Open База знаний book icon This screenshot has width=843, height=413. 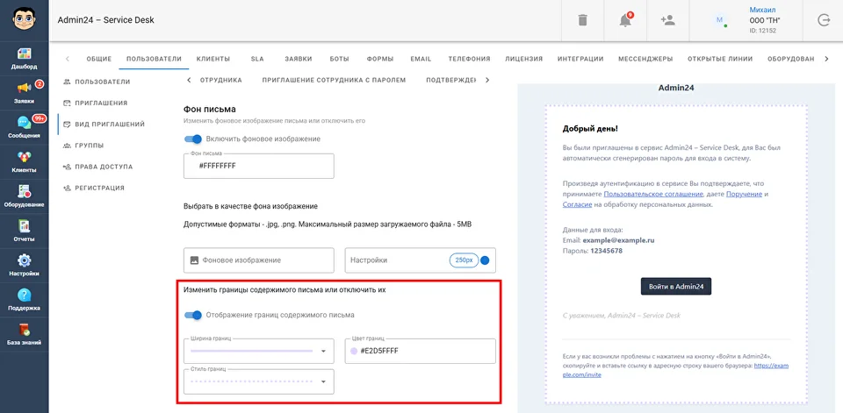(25, 329)
